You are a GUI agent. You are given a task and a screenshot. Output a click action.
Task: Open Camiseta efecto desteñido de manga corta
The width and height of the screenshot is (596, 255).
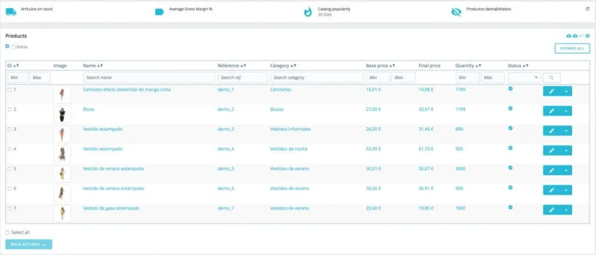[x=127, y=90]
